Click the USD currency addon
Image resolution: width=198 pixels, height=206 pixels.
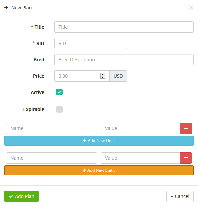pyautogui.click(x=118, y=76)
